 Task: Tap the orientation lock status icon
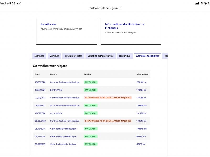[x=205, y=3]
